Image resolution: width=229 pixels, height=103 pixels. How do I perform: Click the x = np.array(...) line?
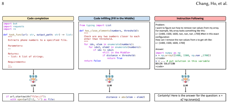183,56
